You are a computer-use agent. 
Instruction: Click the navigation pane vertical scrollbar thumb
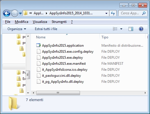click(28, 75)
